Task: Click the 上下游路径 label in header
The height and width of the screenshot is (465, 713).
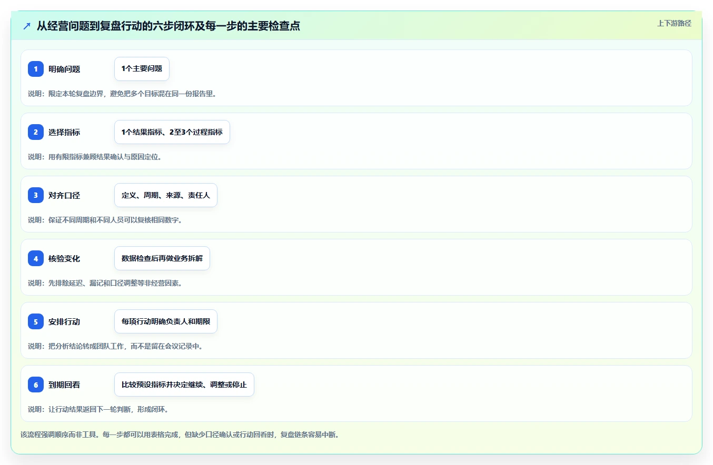Action: (674, 23)
